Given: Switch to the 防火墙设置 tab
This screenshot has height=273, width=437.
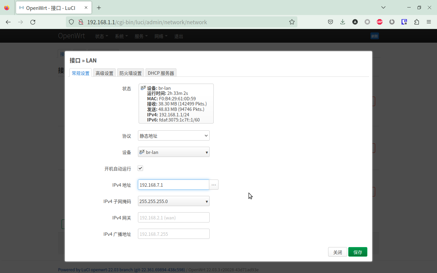Looking at the screenshot, I should point(130,73).
